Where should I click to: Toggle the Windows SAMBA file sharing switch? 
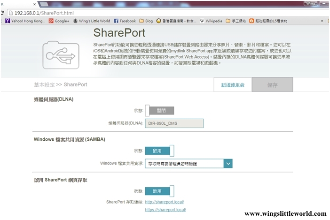pyautogui.click(x=160, y=151)
